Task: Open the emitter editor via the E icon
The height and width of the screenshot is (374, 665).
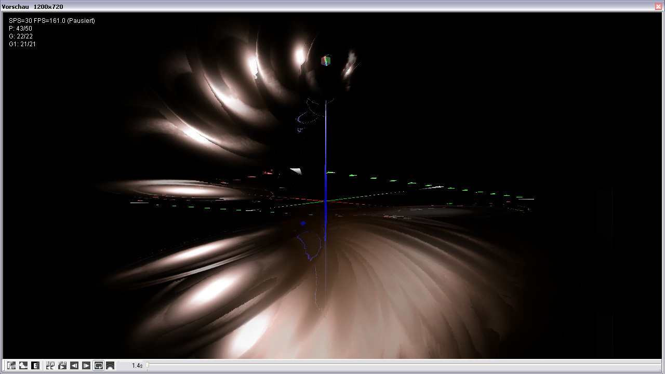Action: (x=35, y=365)
